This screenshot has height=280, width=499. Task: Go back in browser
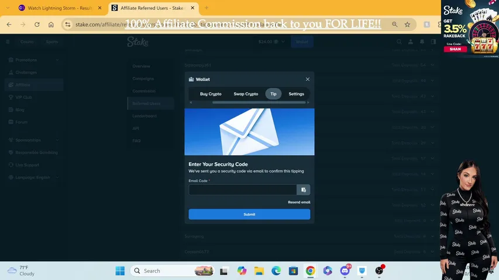point(9,24)
